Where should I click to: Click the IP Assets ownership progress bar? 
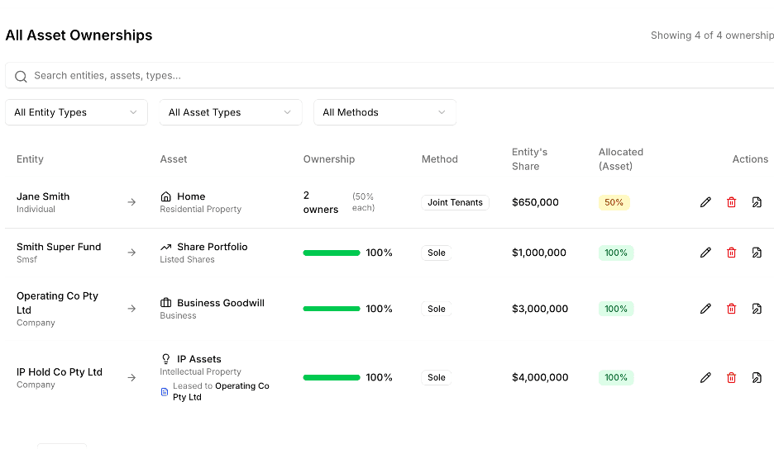point(332,377)
